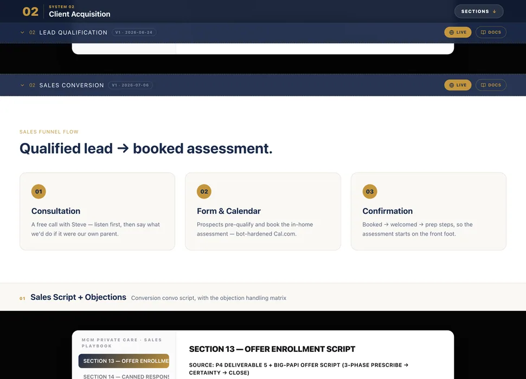Collapse the Lead Qualification section chevron
The image size is (526, 379).
[x=22, y=32]
